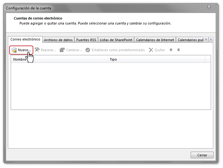Open the Fuentes RSS tab
This screenshot has height=168, width=223.
[86, 40]
